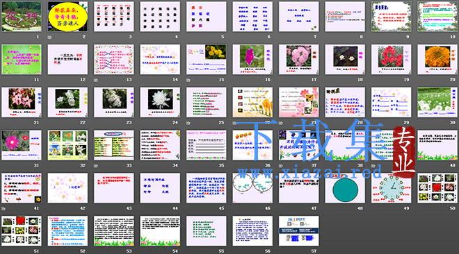The width and height of the screenshot is (459, 254).
Task: Select slide 1 with the flower clock photo
Action: (x=22, y=17)
